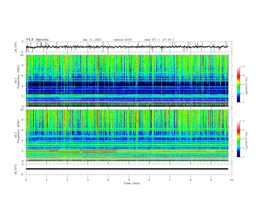Click the "start UT = 23:10:1" text

159,40
